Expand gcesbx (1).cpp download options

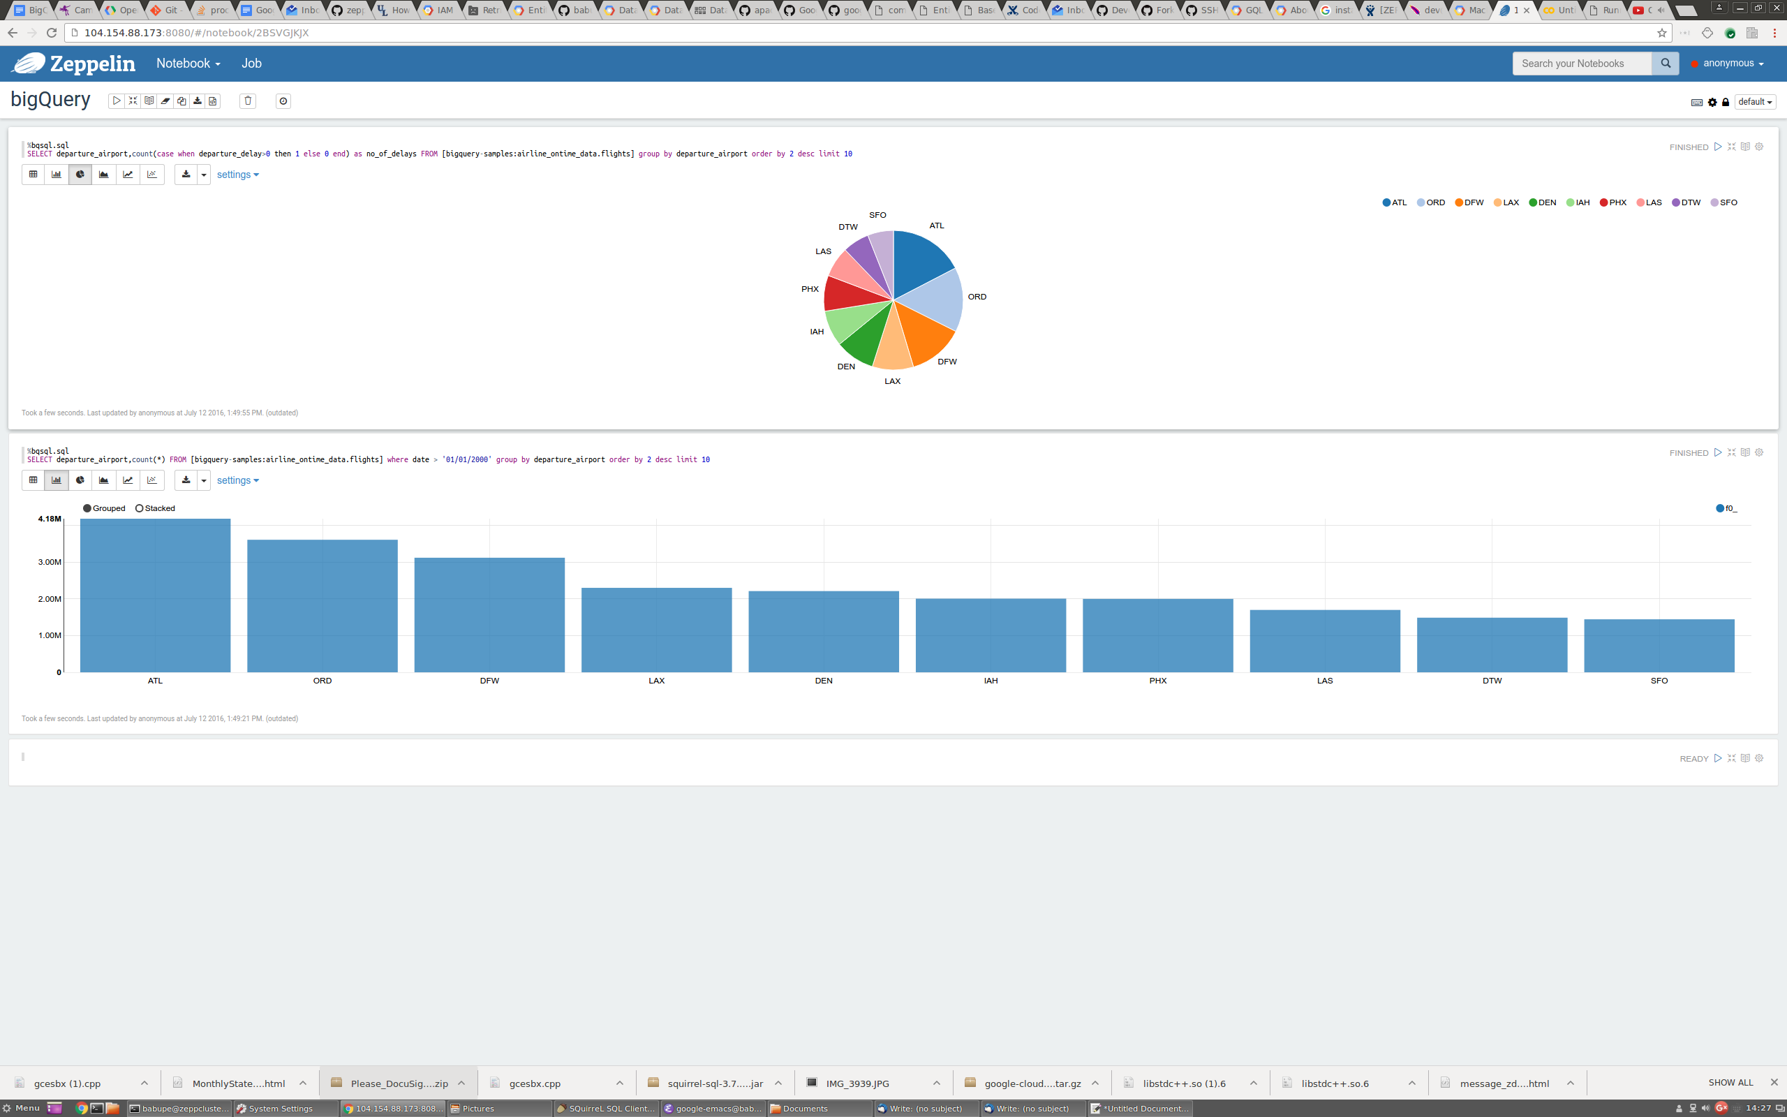click(x=144, y=1083)
